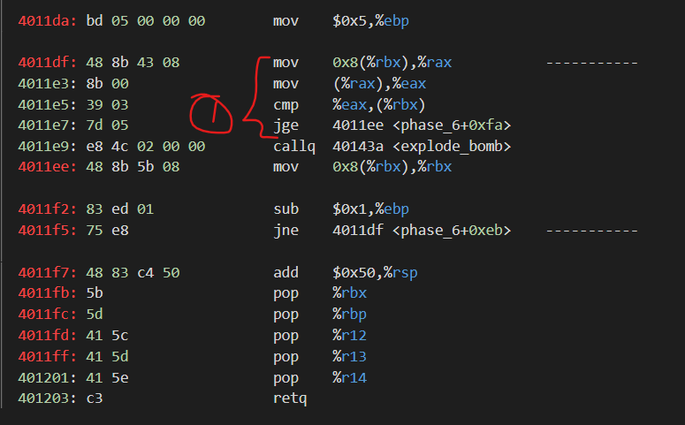Viewport: 685px width, 425px height.
Task: Click the address 4011f5
Action: pyautogui.click(x=47, y=230)
